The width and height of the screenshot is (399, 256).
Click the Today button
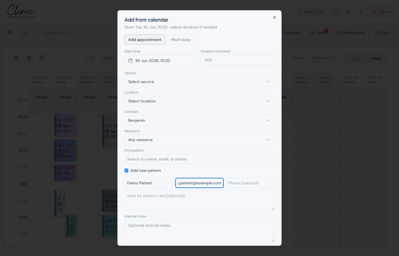click(108, 58)
